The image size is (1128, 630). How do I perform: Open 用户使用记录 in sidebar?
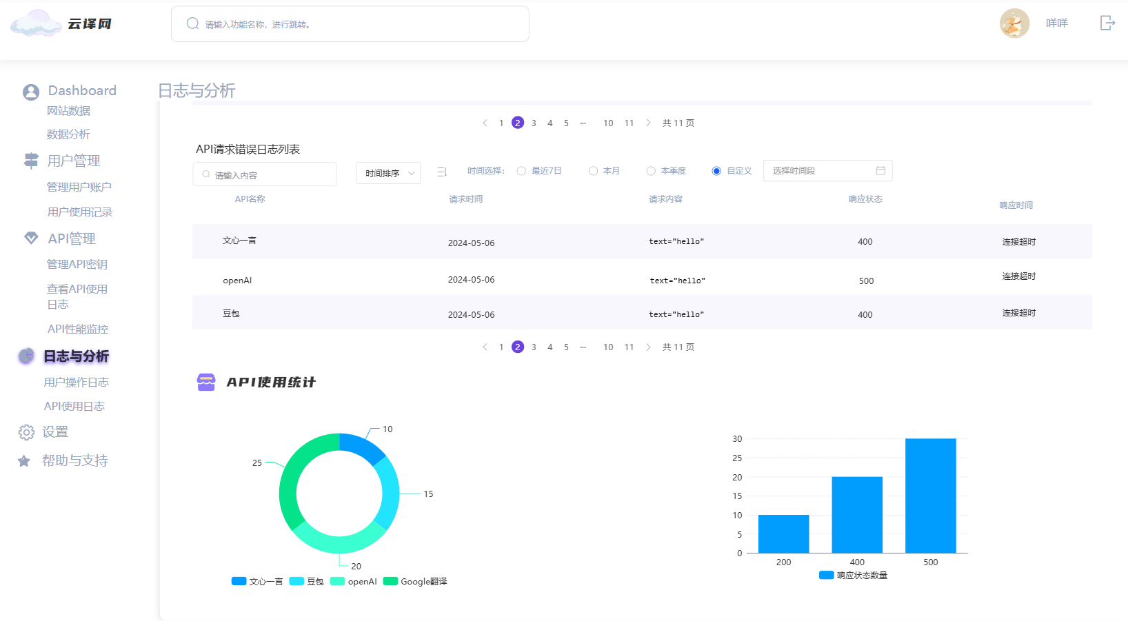(79, 212)
